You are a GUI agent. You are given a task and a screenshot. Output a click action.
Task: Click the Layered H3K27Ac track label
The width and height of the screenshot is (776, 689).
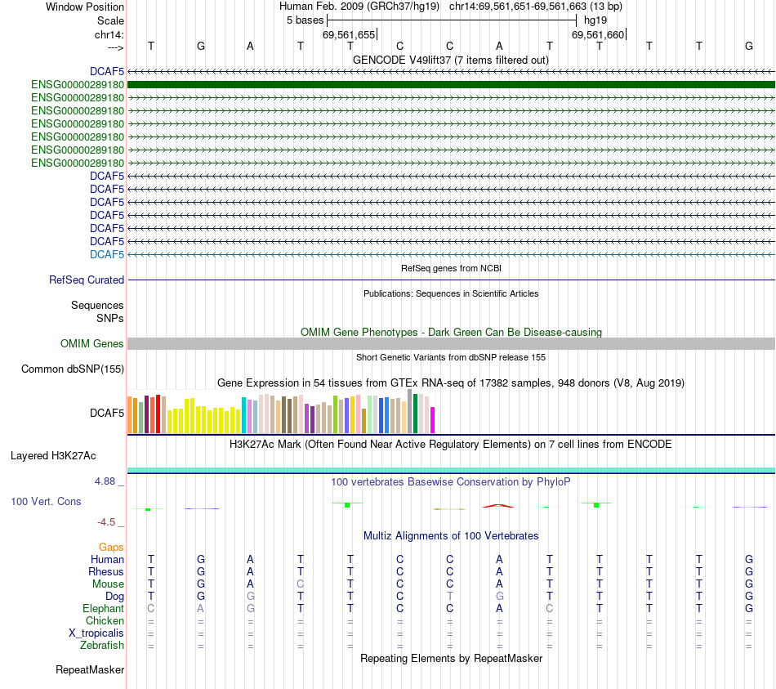(x=53, y=456)
